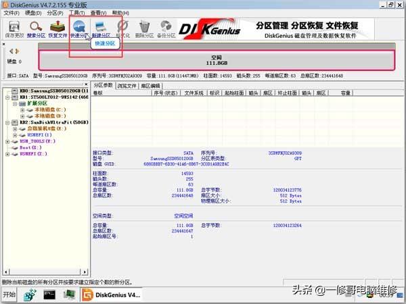Open the 文件(F) menu

[x=12, y=13]
